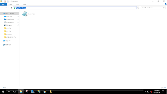Expand the ribbon with the chevron
Viewport: 167px width, 94px height.
163,4
